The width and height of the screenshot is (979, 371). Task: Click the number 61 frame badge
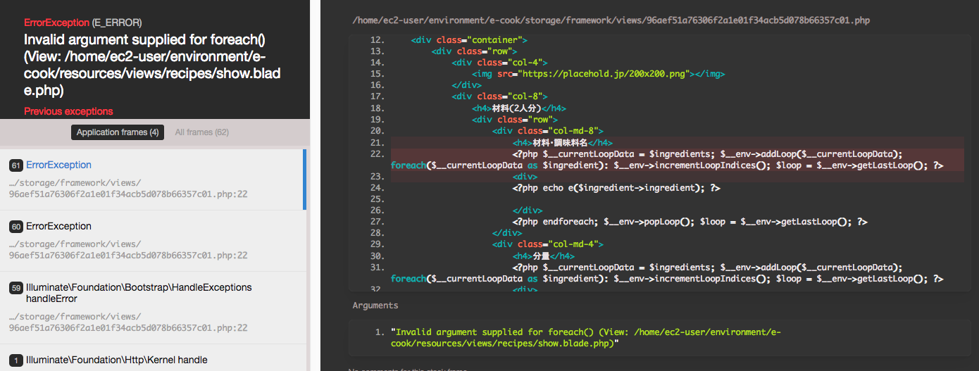coord(15,165)
